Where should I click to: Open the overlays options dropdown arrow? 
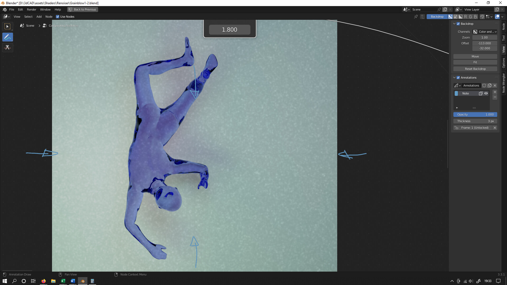click(x=503, y=17)
